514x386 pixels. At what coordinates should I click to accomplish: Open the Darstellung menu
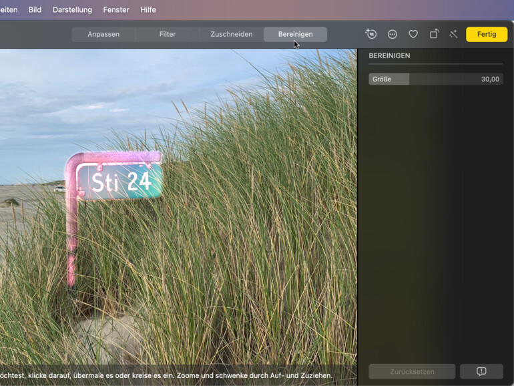tap(72, 10)
